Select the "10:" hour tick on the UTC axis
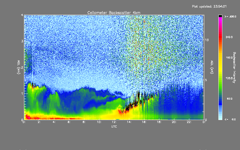The image size is (240, 150). tap(99, 122)
